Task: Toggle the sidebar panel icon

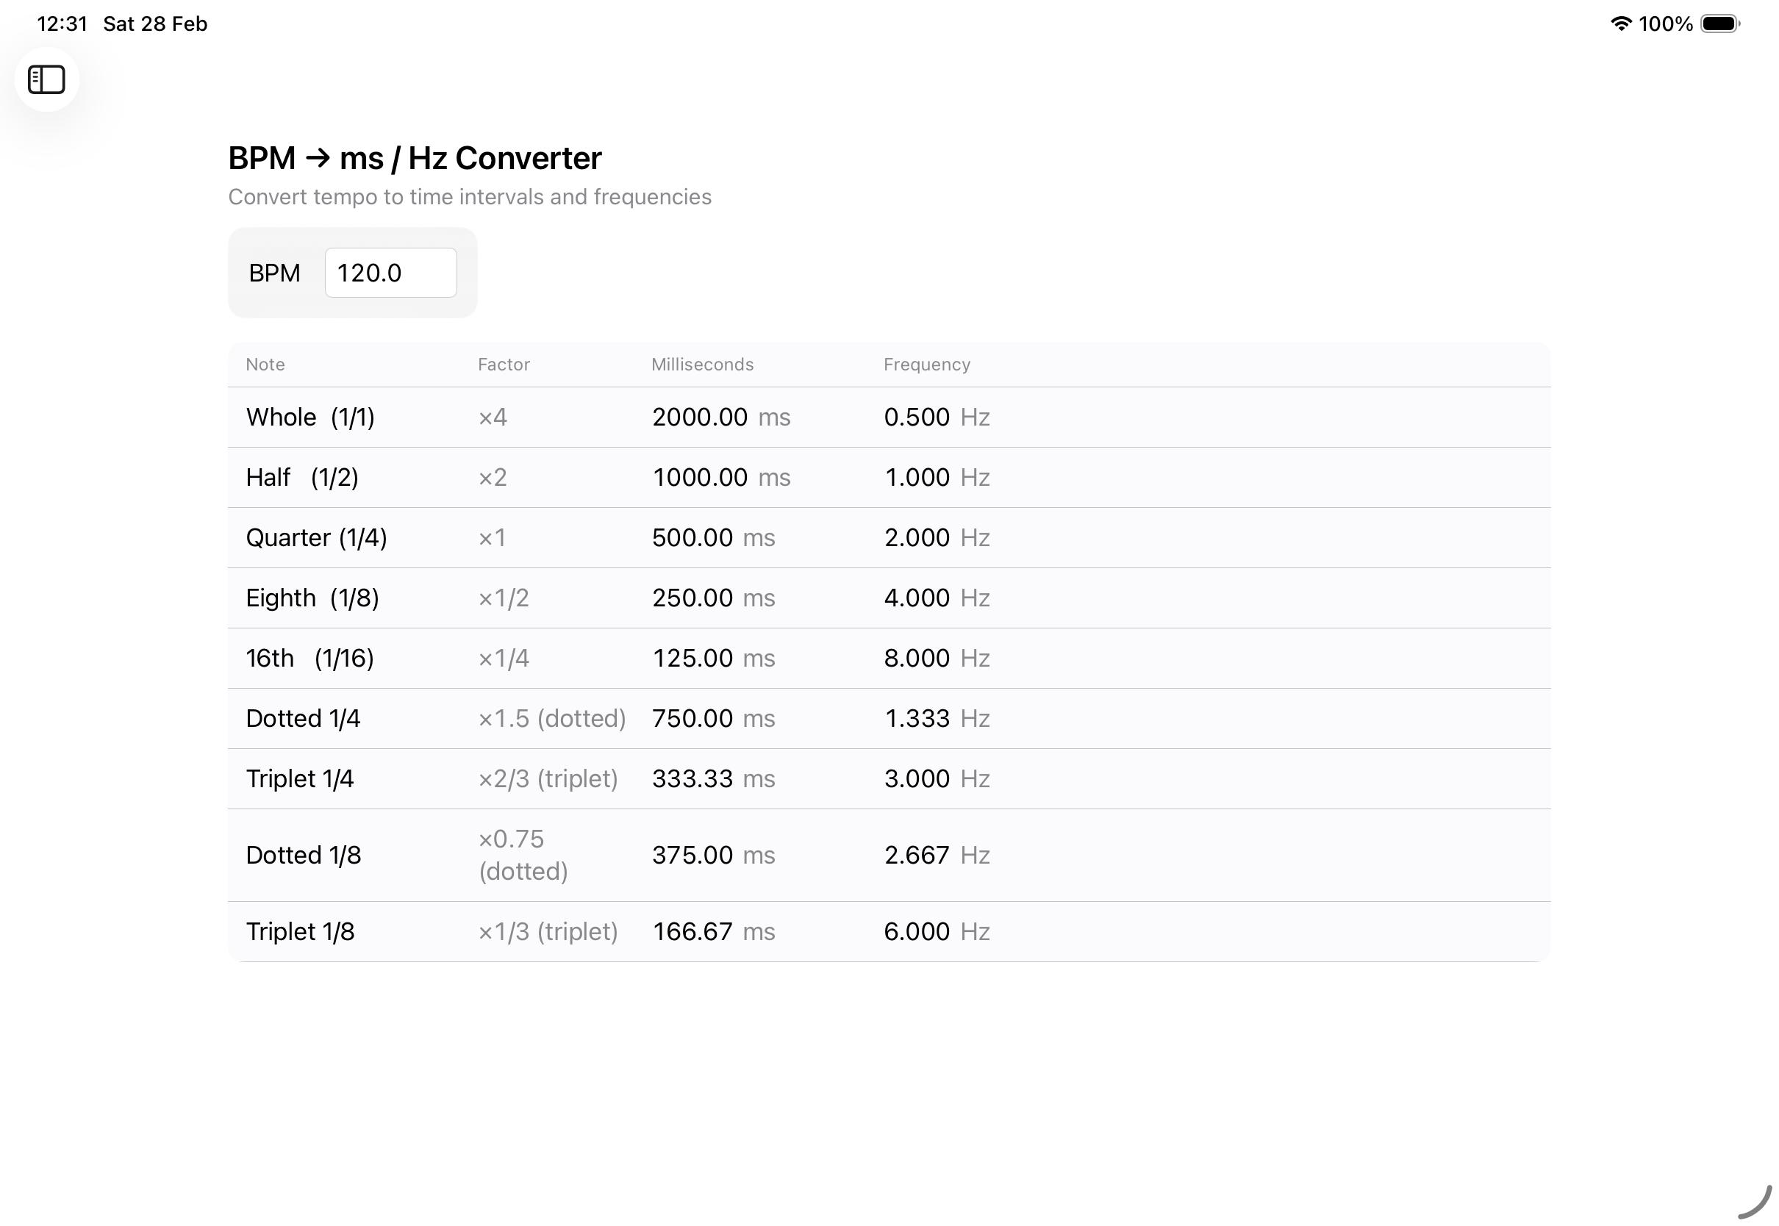Action: (x=46, y=80)
